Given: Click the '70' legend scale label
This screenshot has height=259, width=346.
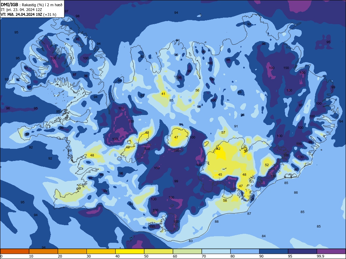Looking at the screenshot, I should click(x=204, y=256).
